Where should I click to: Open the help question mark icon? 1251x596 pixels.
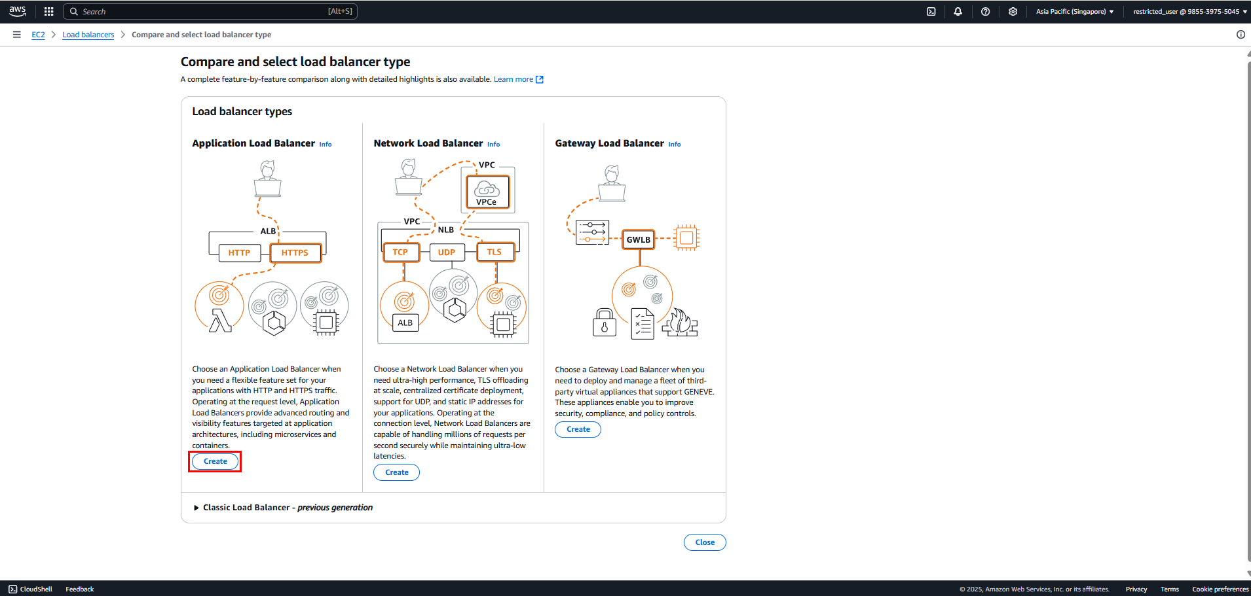(x=985, y=11)
